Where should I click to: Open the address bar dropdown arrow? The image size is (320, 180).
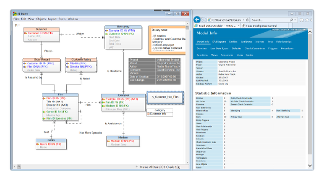[x=244, y=20]
